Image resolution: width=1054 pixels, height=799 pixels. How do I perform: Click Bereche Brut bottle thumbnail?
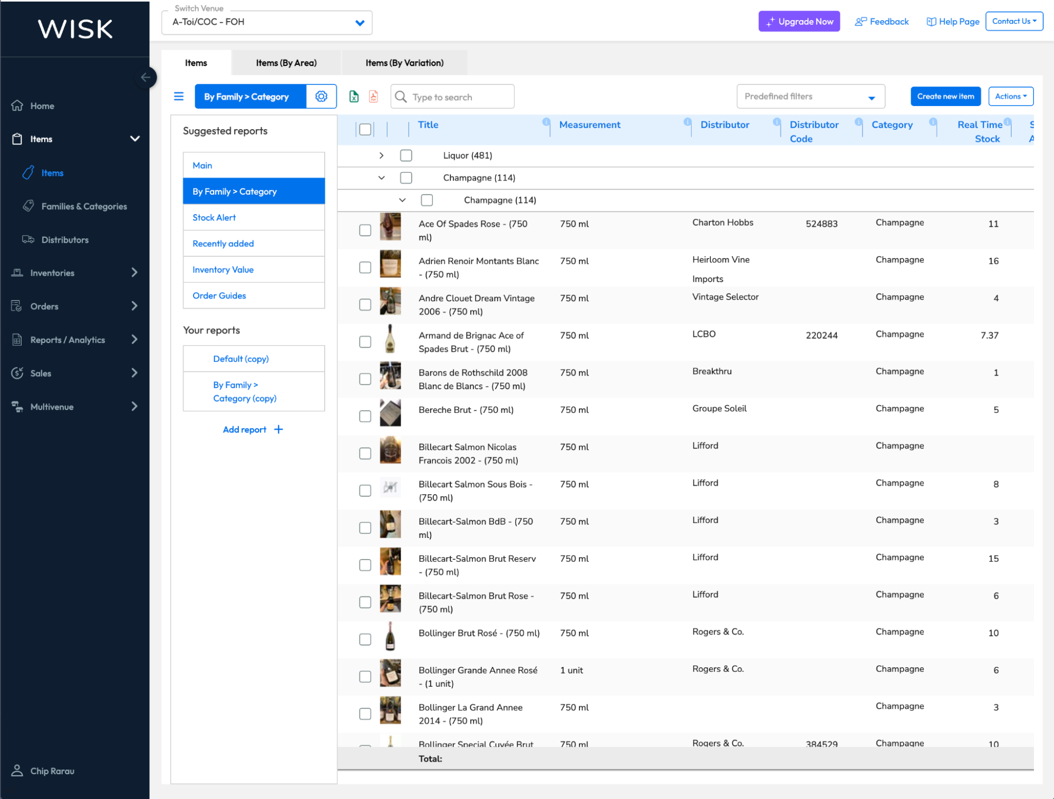coord(390,413)
